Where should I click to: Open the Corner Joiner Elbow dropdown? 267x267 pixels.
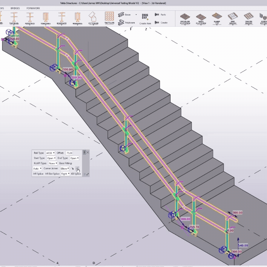(x=65, y=168)
